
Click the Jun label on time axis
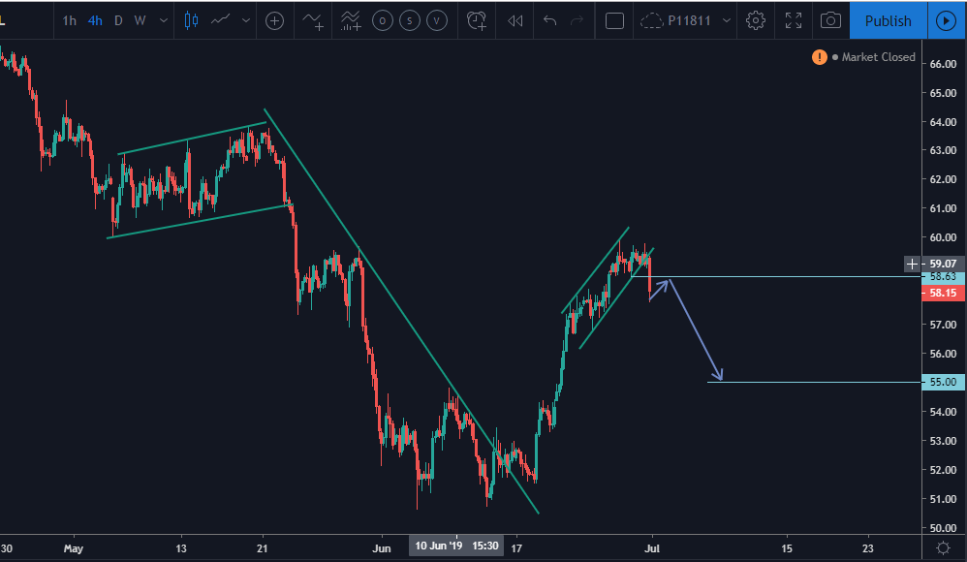click(382, 548)
